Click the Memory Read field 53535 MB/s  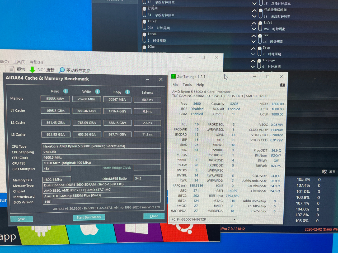click(55, 99)
